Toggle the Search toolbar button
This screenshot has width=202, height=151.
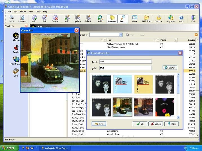coord(123,19)
